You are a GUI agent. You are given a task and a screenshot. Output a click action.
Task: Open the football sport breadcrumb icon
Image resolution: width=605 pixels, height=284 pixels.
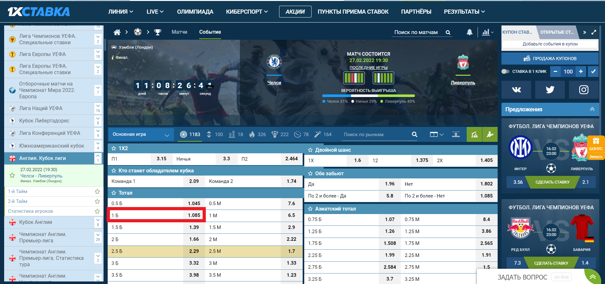(138, 32)
